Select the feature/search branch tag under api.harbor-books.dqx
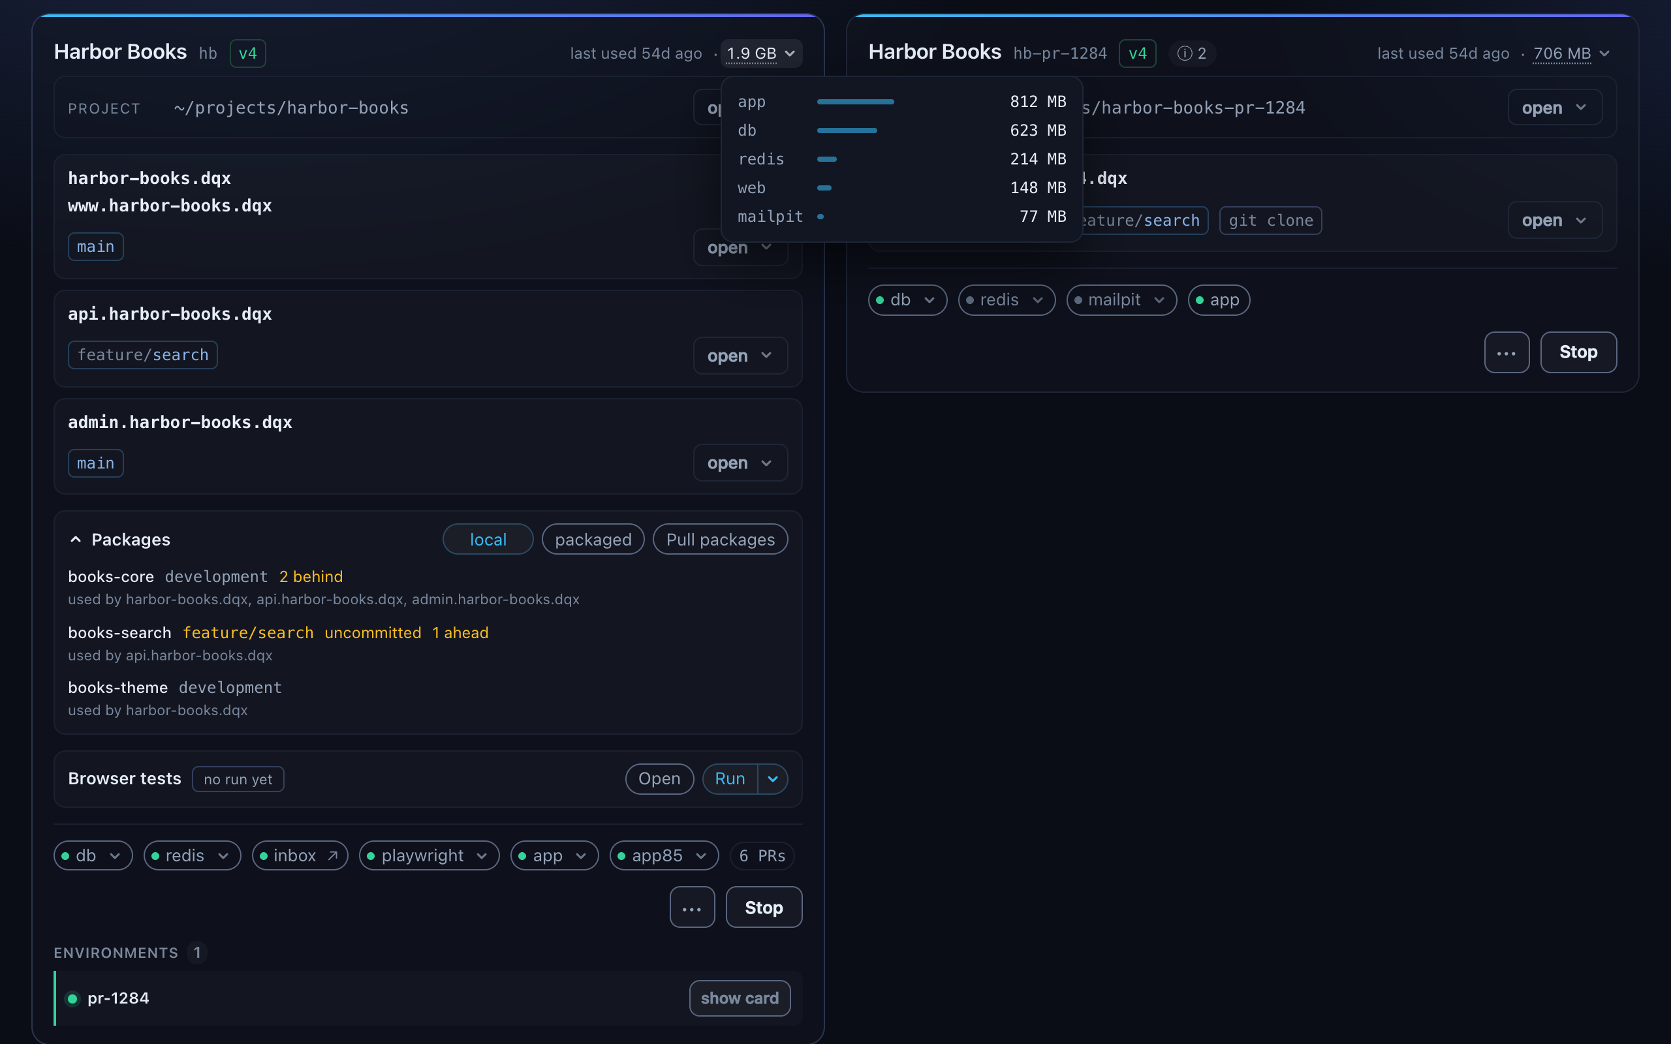The height and width of the screenshot is (1044, 1671). pos(143,355)
